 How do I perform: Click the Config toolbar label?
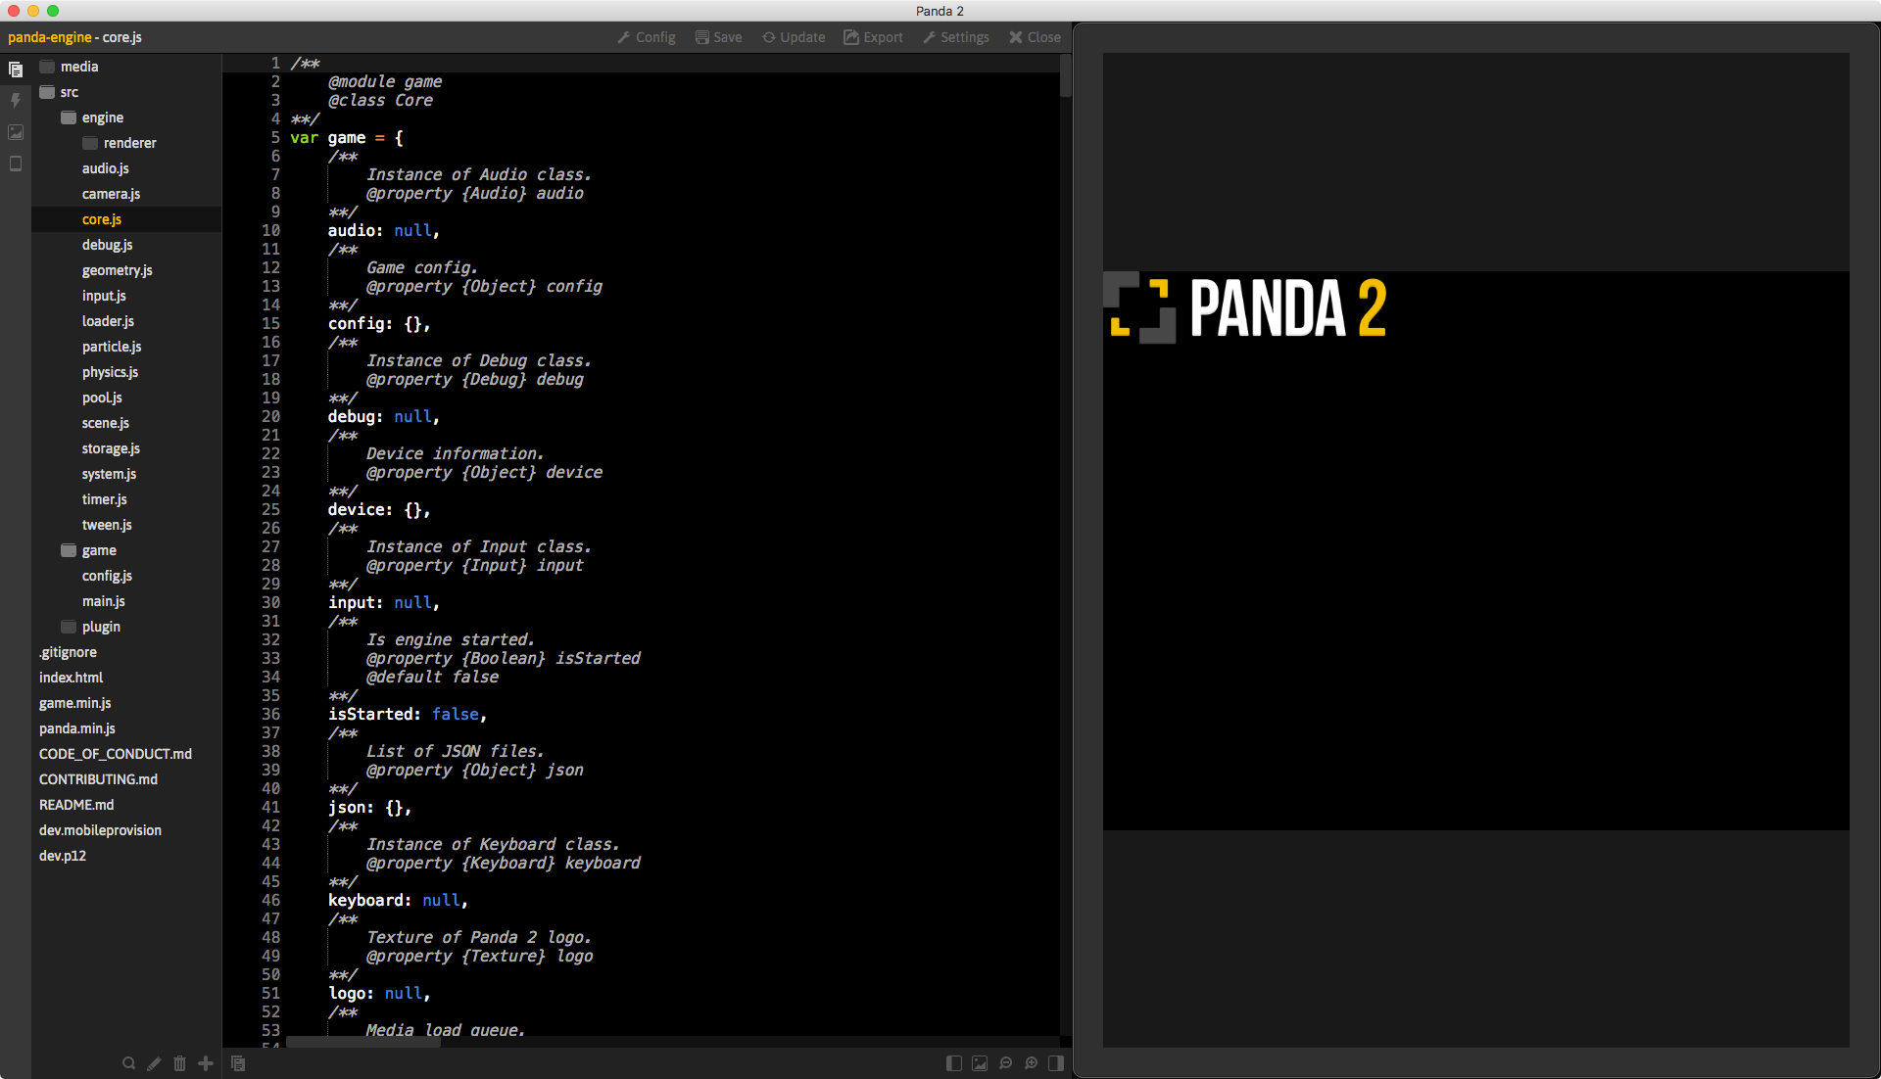655,37
